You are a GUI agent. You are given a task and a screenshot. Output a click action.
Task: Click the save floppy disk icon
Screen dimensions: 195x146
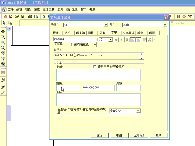pyautogui.click(x=23, y=16)
